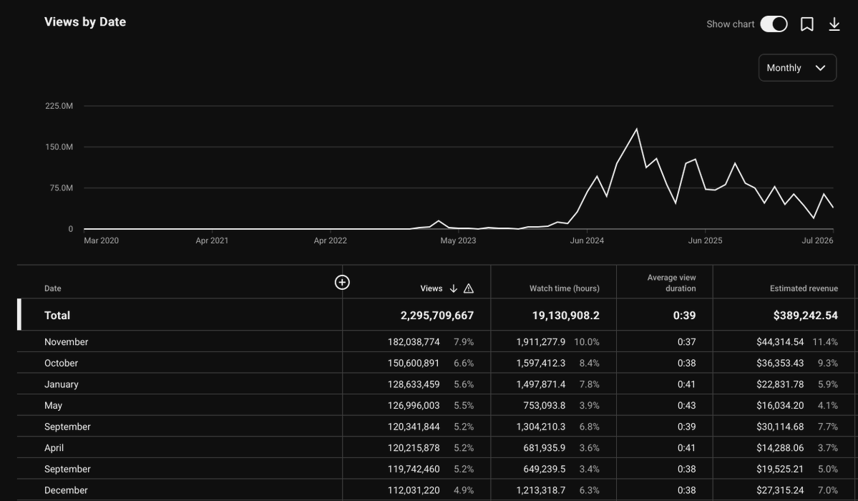Click January views value 128,633,459
The height and width of the screenshot is (501, 858).
(414, 384)
